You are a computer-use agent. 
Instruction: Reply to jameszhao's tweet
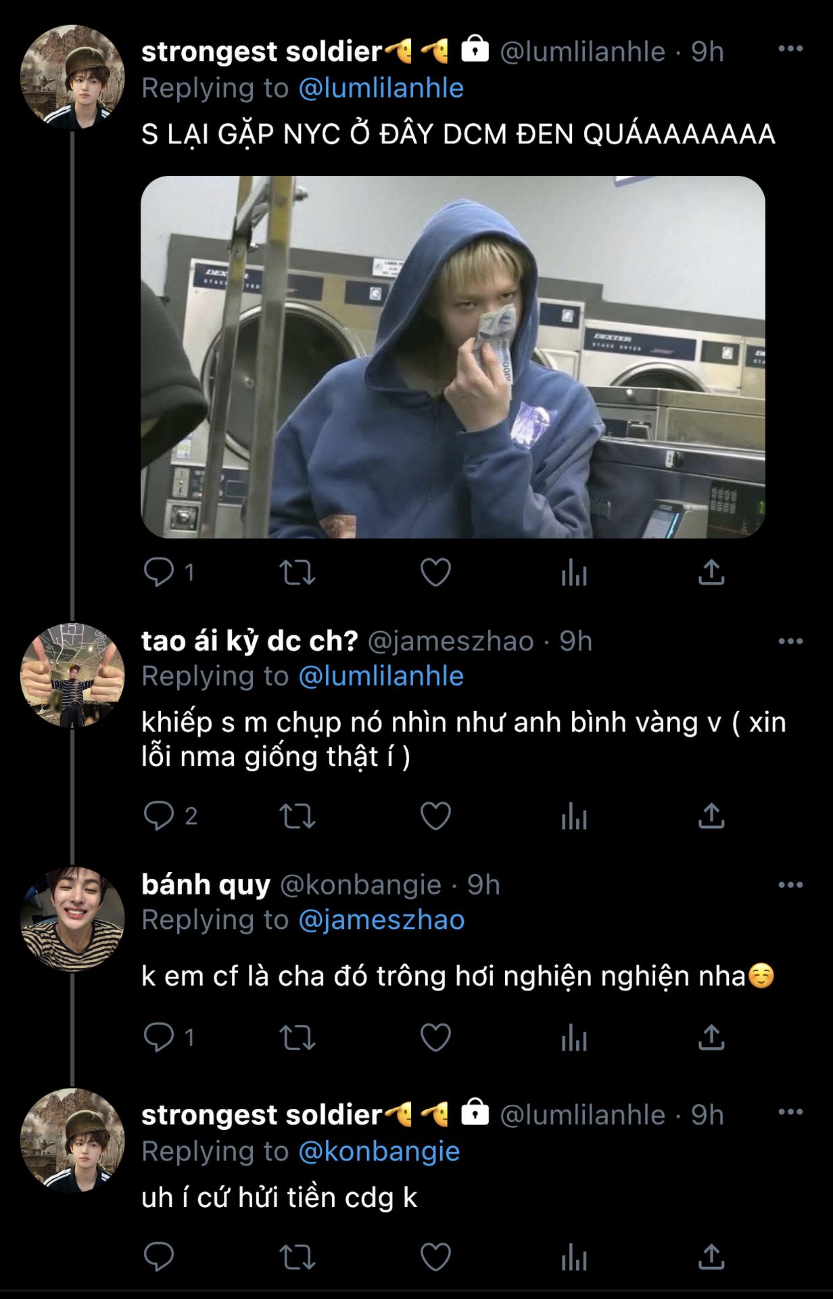tap(160, 816)
